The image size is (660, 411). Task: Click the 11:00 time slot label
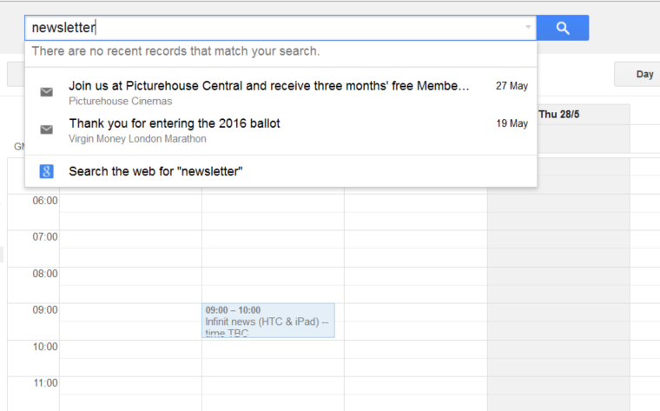pos(45,383)
